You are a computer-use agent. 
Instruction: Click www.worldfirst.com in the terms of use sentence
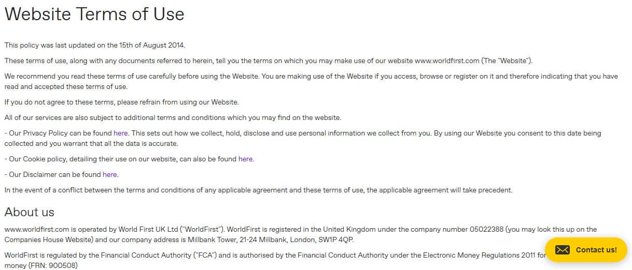coord(446,61)
